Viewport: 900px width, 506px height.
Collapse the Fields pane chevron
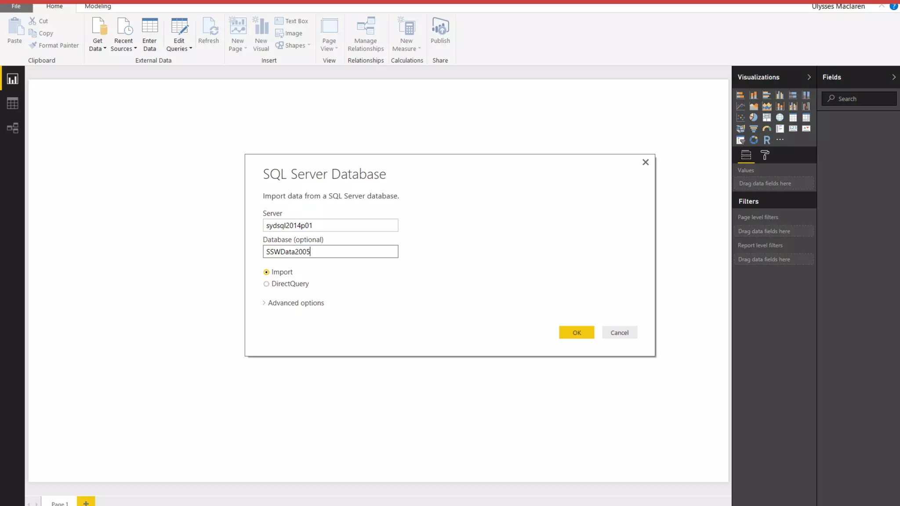tap(893, 77)
